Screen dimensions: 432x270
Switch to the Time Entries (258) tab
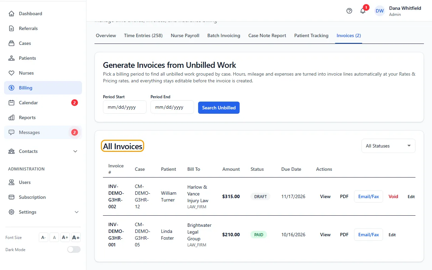[x=143, y=35]
